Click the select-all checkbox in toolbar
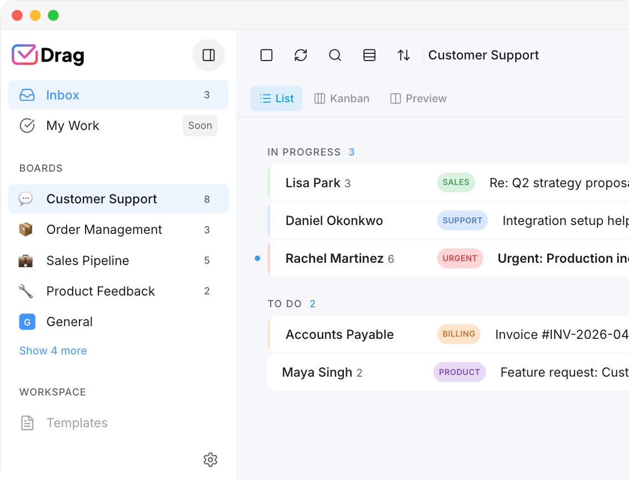This screenshot has width=629, height=480. [x=266, y=55]
